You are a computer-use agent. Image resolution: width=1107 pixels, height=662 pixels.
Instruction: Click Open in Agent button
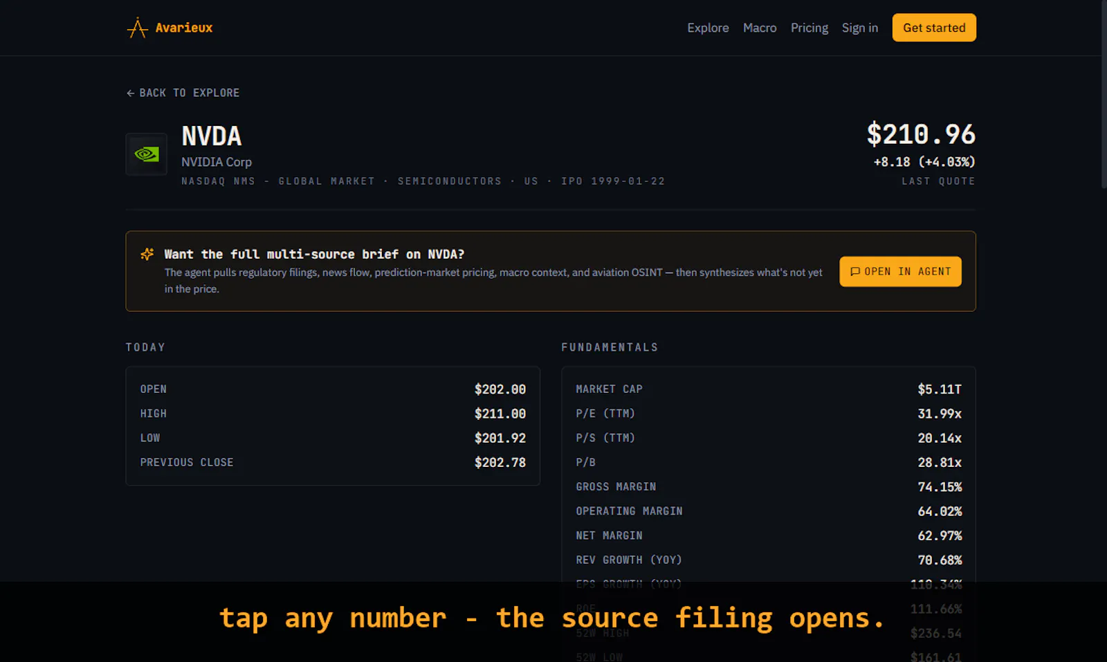point(900,271)
